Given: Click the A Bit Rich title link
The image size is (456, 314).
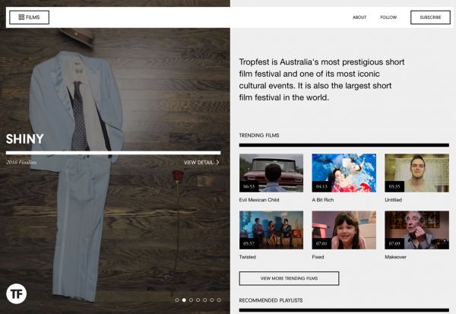Looking at the screenshot, I should [x=323, y=200].
